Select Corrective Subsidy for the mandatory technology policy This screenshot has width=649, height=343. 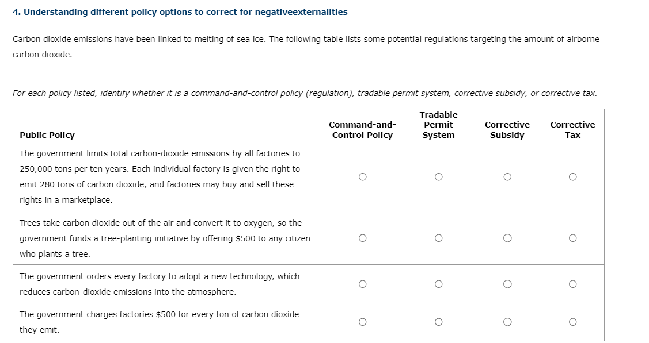pyautogui.click(x=507, y=283)
